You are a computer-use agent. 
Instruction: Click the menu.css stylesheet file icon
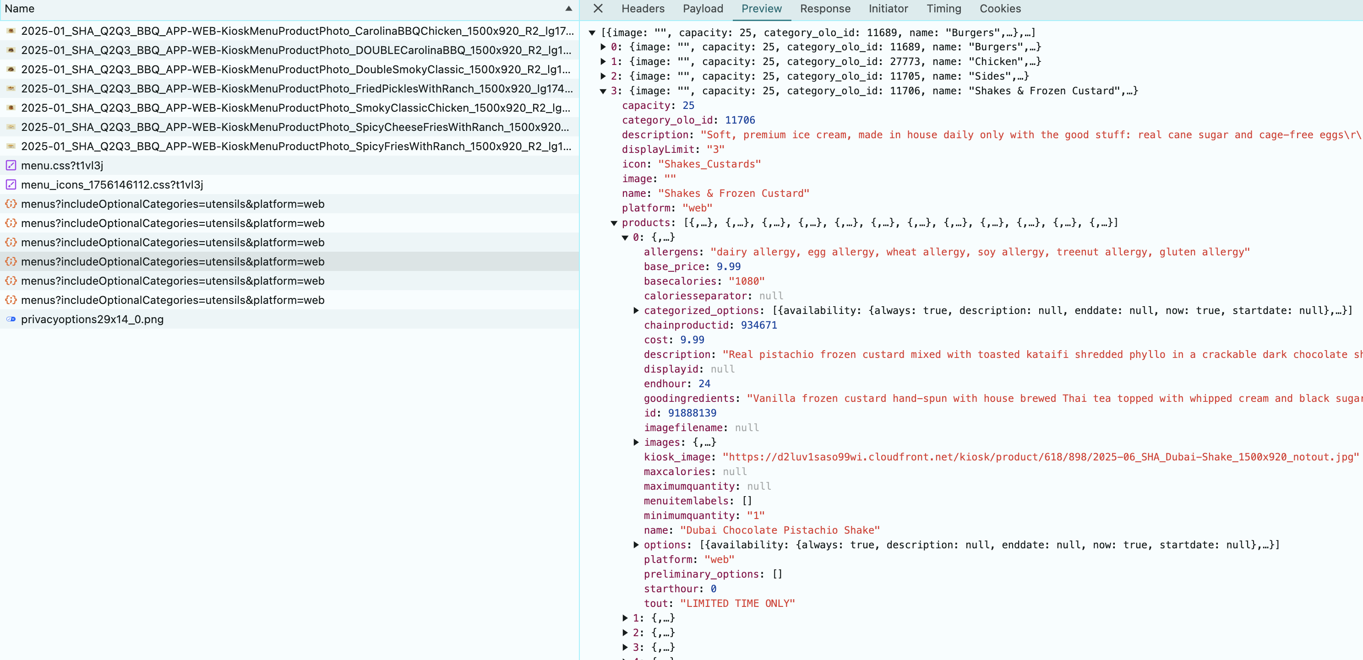(11, 166)
